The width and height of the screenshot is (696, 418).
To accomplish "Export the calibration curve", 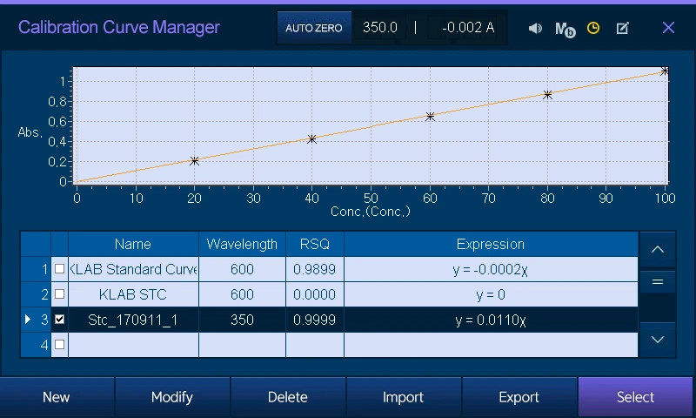I will point(519,397).
